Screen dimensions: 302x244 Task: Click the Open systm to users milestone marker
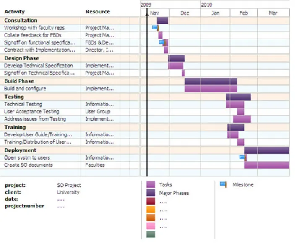[242, 157]
